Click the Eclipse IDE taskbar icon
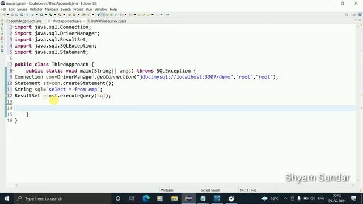The image size is (363, 204). coord(189,198)
